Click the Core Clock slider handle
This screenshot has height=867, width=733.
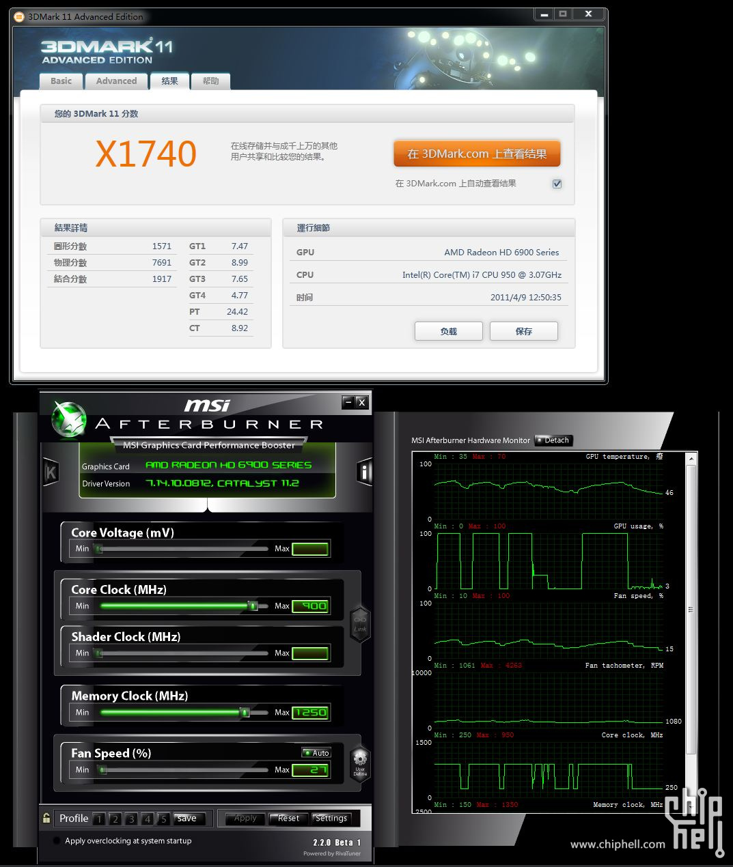(253, 606)
